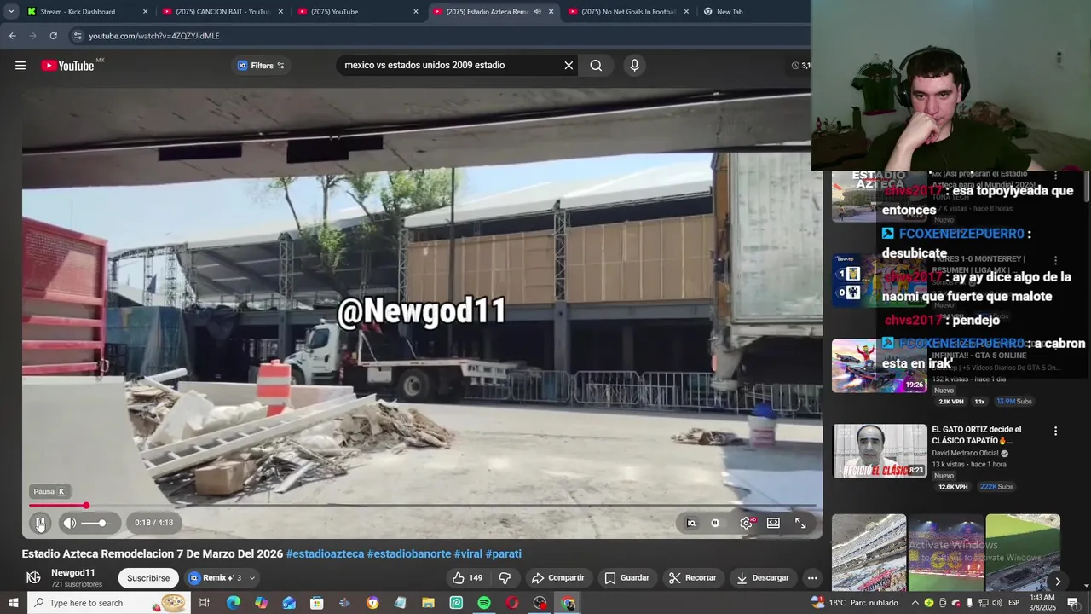Open the #parati hashtag
This screenshot has height=614, width=1091.
point(504,553)
